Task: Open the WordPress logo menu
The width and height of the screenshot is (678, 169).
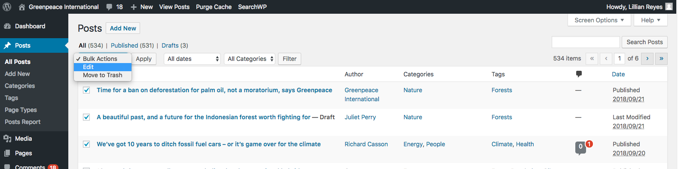Action: pyautogui.click(x=7, y=7)
